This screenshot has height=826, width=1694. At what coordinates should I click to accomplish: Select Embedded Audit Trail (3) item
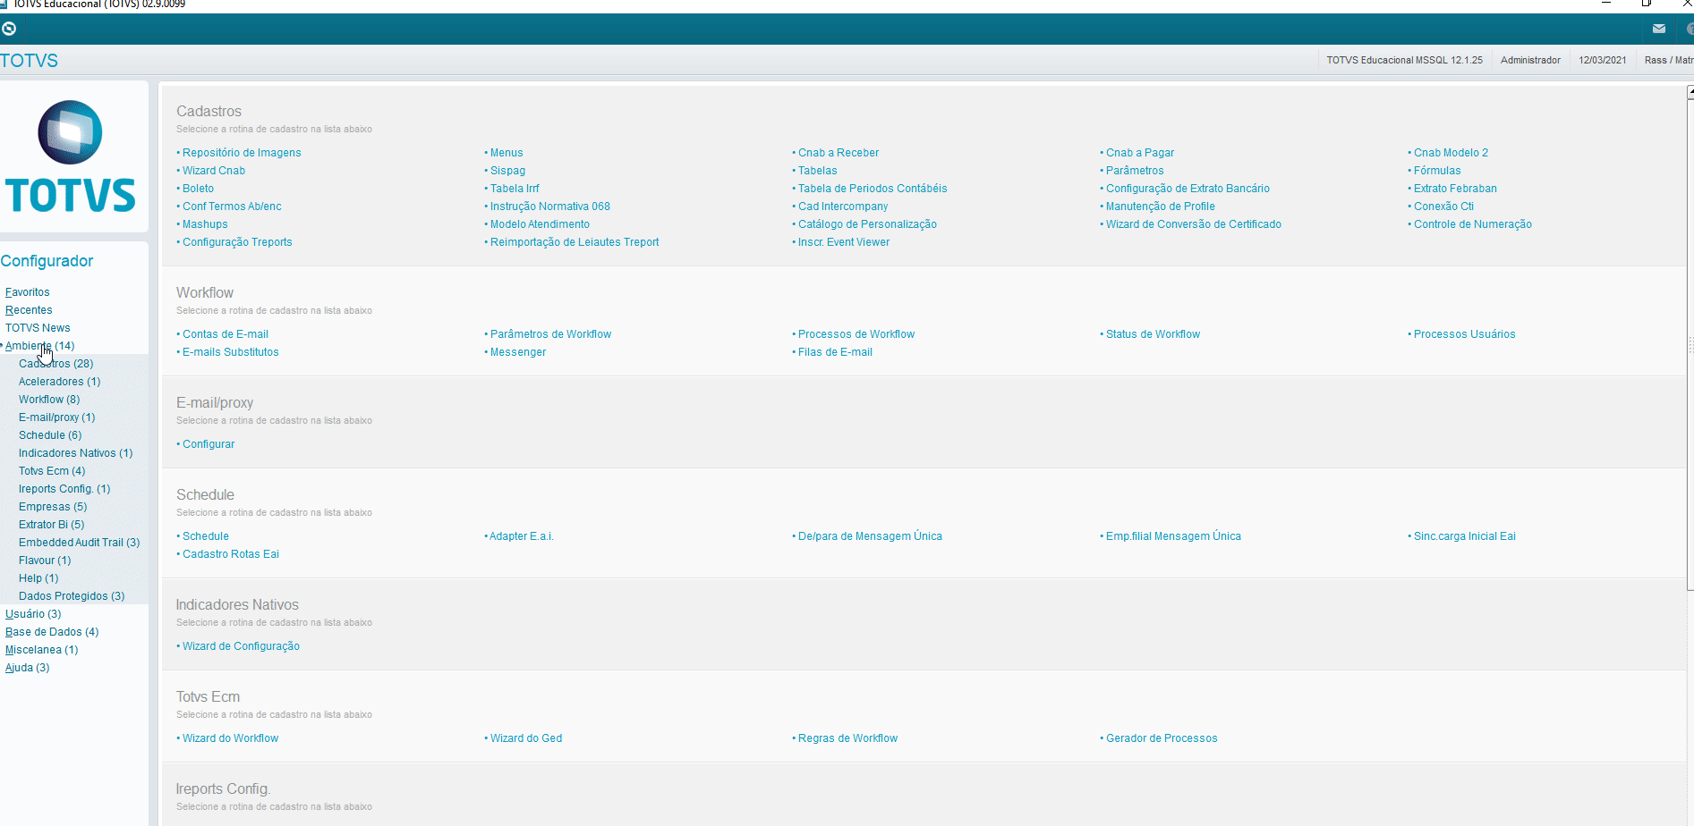[79, 543]
